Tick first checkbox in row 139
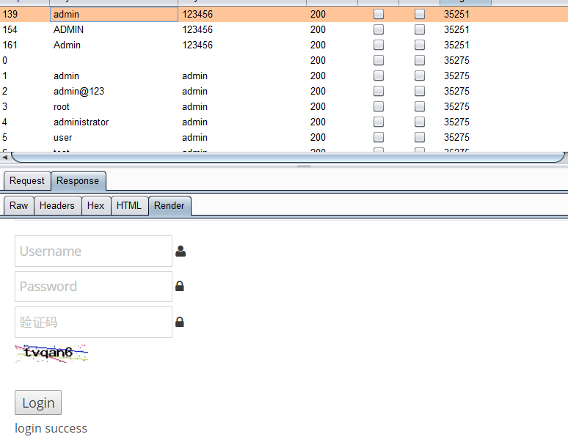Viewport: 568px width, 445px height. pyautogui.click(x=379, y=14)
